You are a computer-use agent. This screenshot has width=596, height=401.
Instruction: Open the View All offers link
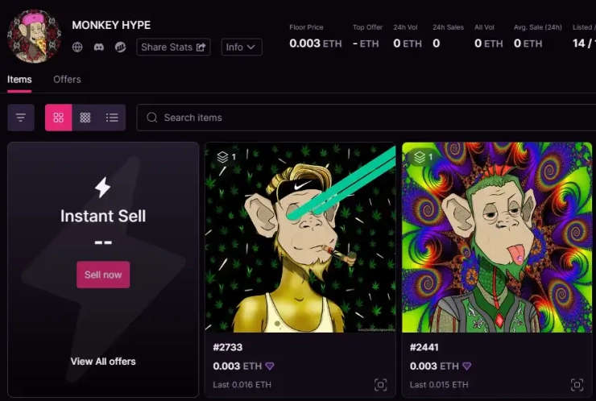point(103,362)
